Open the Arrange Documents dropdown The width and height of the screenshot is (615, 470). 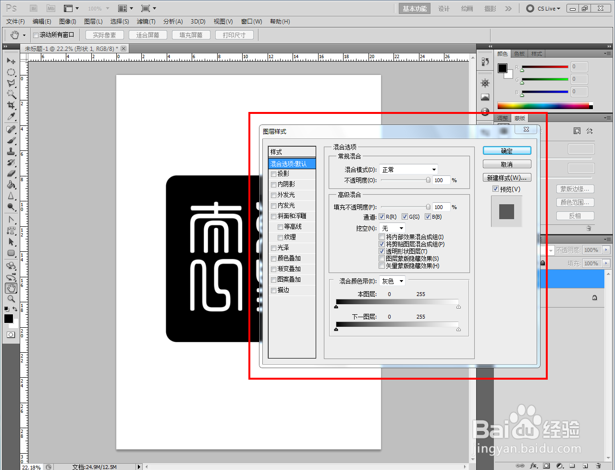(x=126, y=9)
